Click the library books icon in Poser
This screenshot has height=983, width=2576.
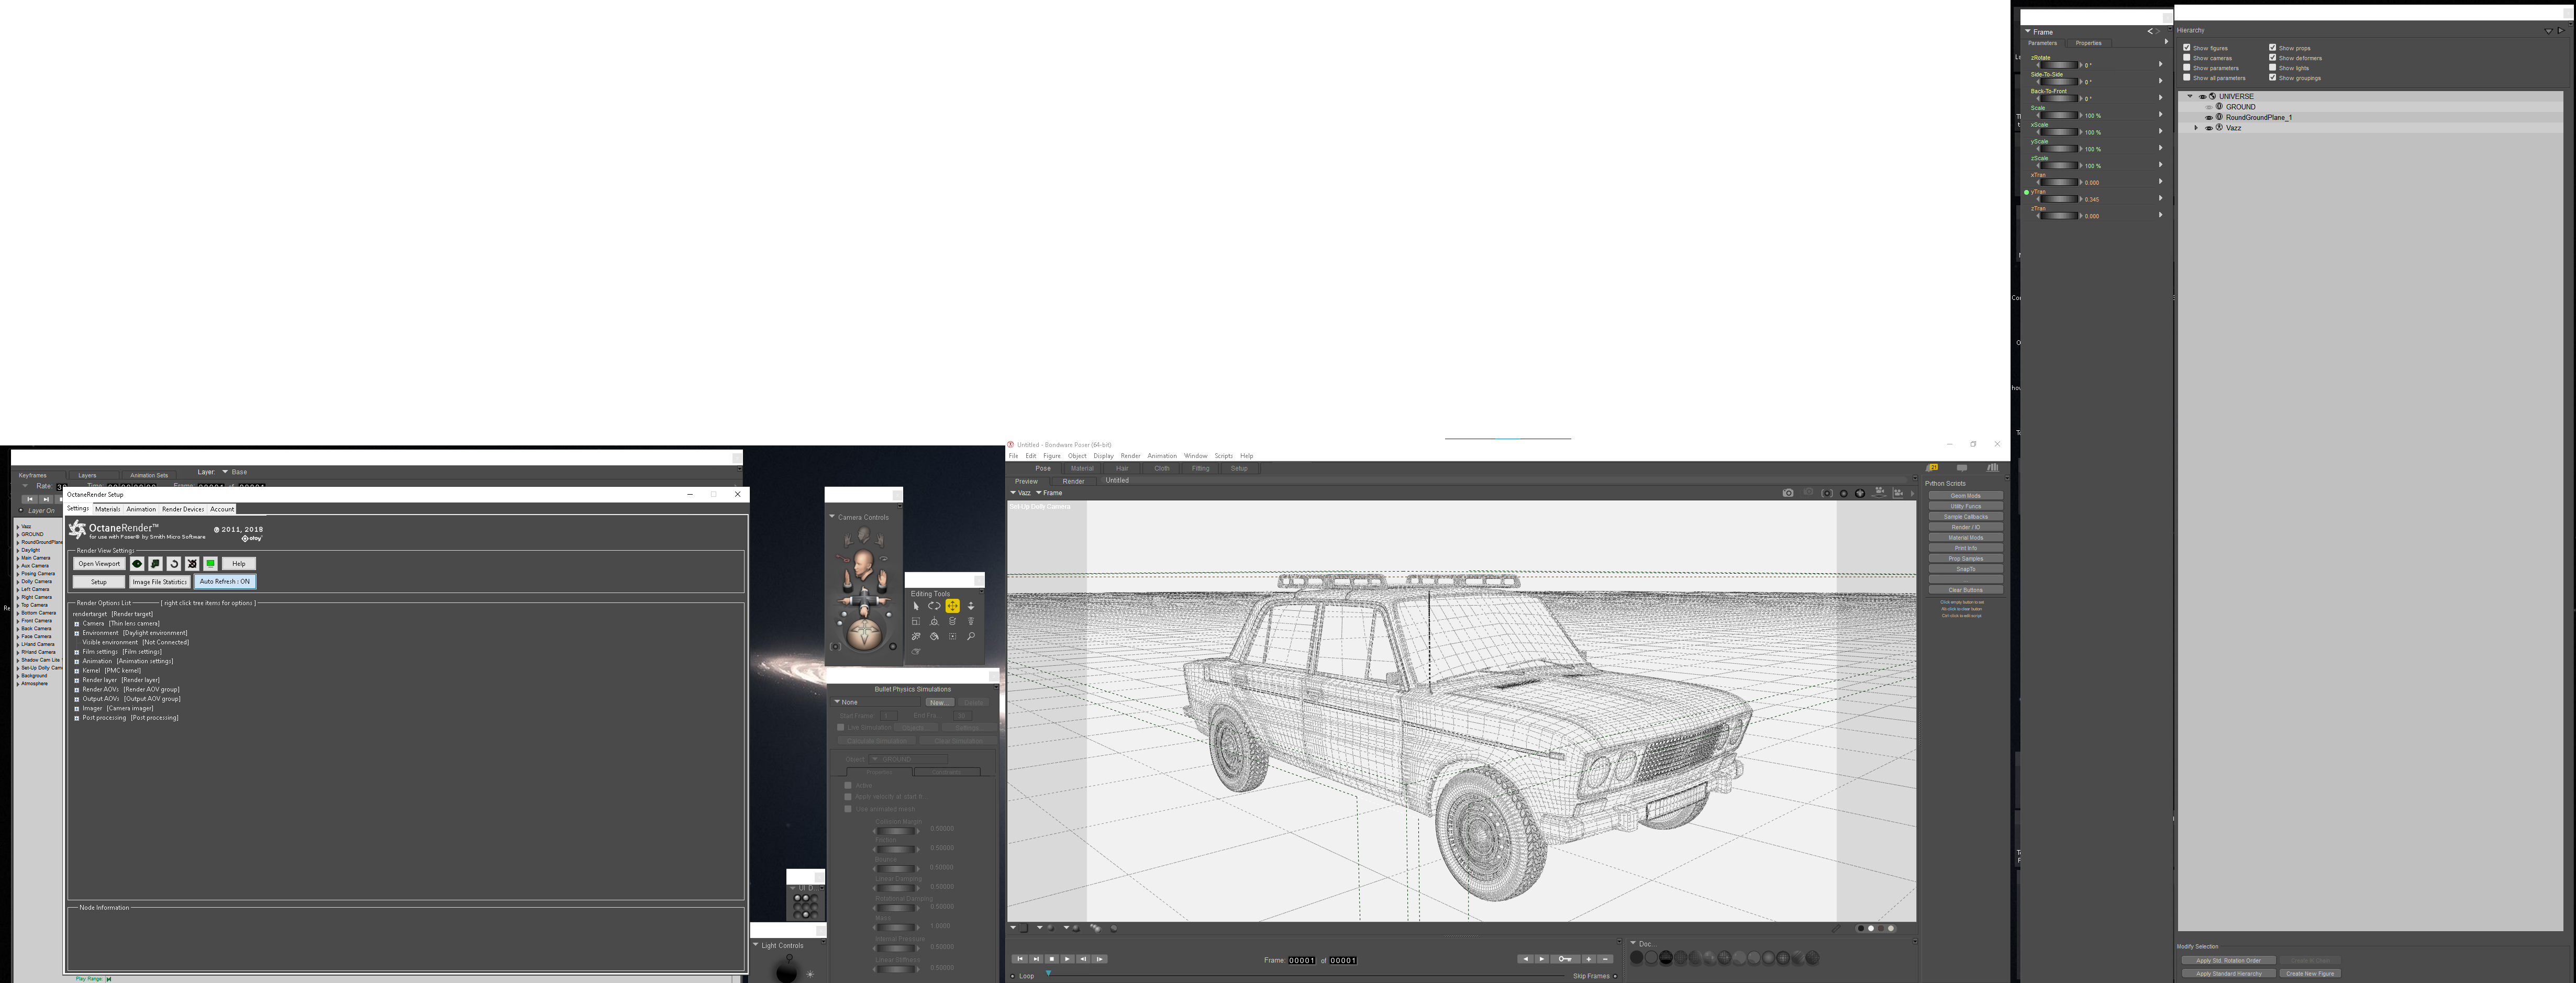pyautogui.click(x=1993, y=468)
